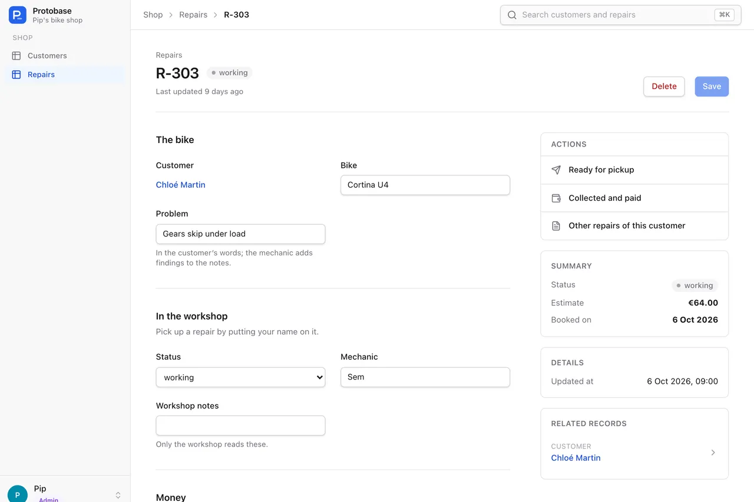View Other repairs of this customer

click(x=634, y=226)
